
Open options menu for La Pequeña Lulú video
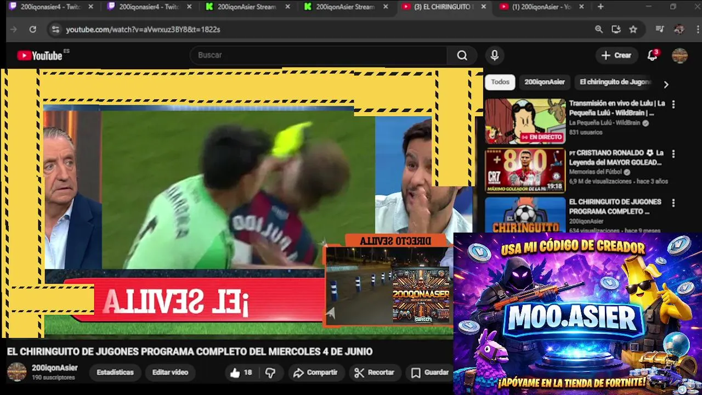673,104
